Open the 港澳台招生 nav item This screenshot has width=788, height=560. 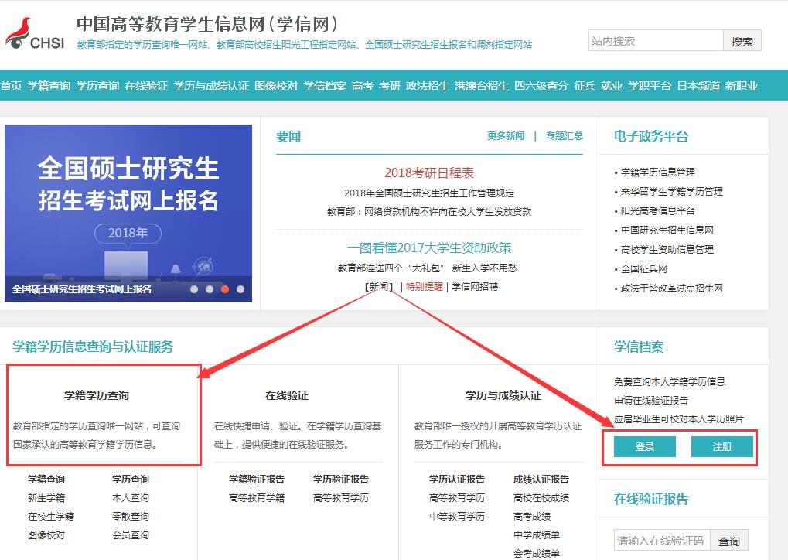point(482,86)
